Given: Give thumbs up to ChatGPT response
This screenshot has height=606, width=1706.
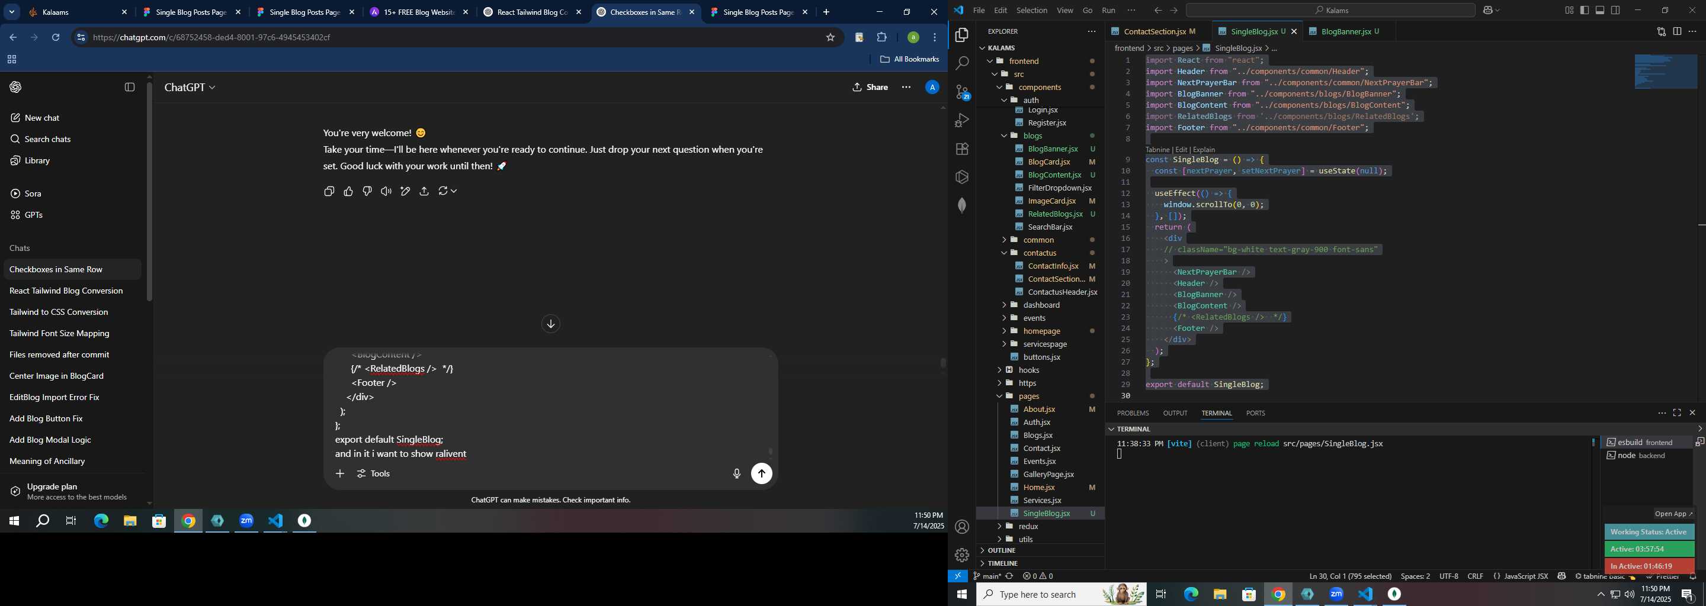Looking at the screenshot, I should 348,191.
